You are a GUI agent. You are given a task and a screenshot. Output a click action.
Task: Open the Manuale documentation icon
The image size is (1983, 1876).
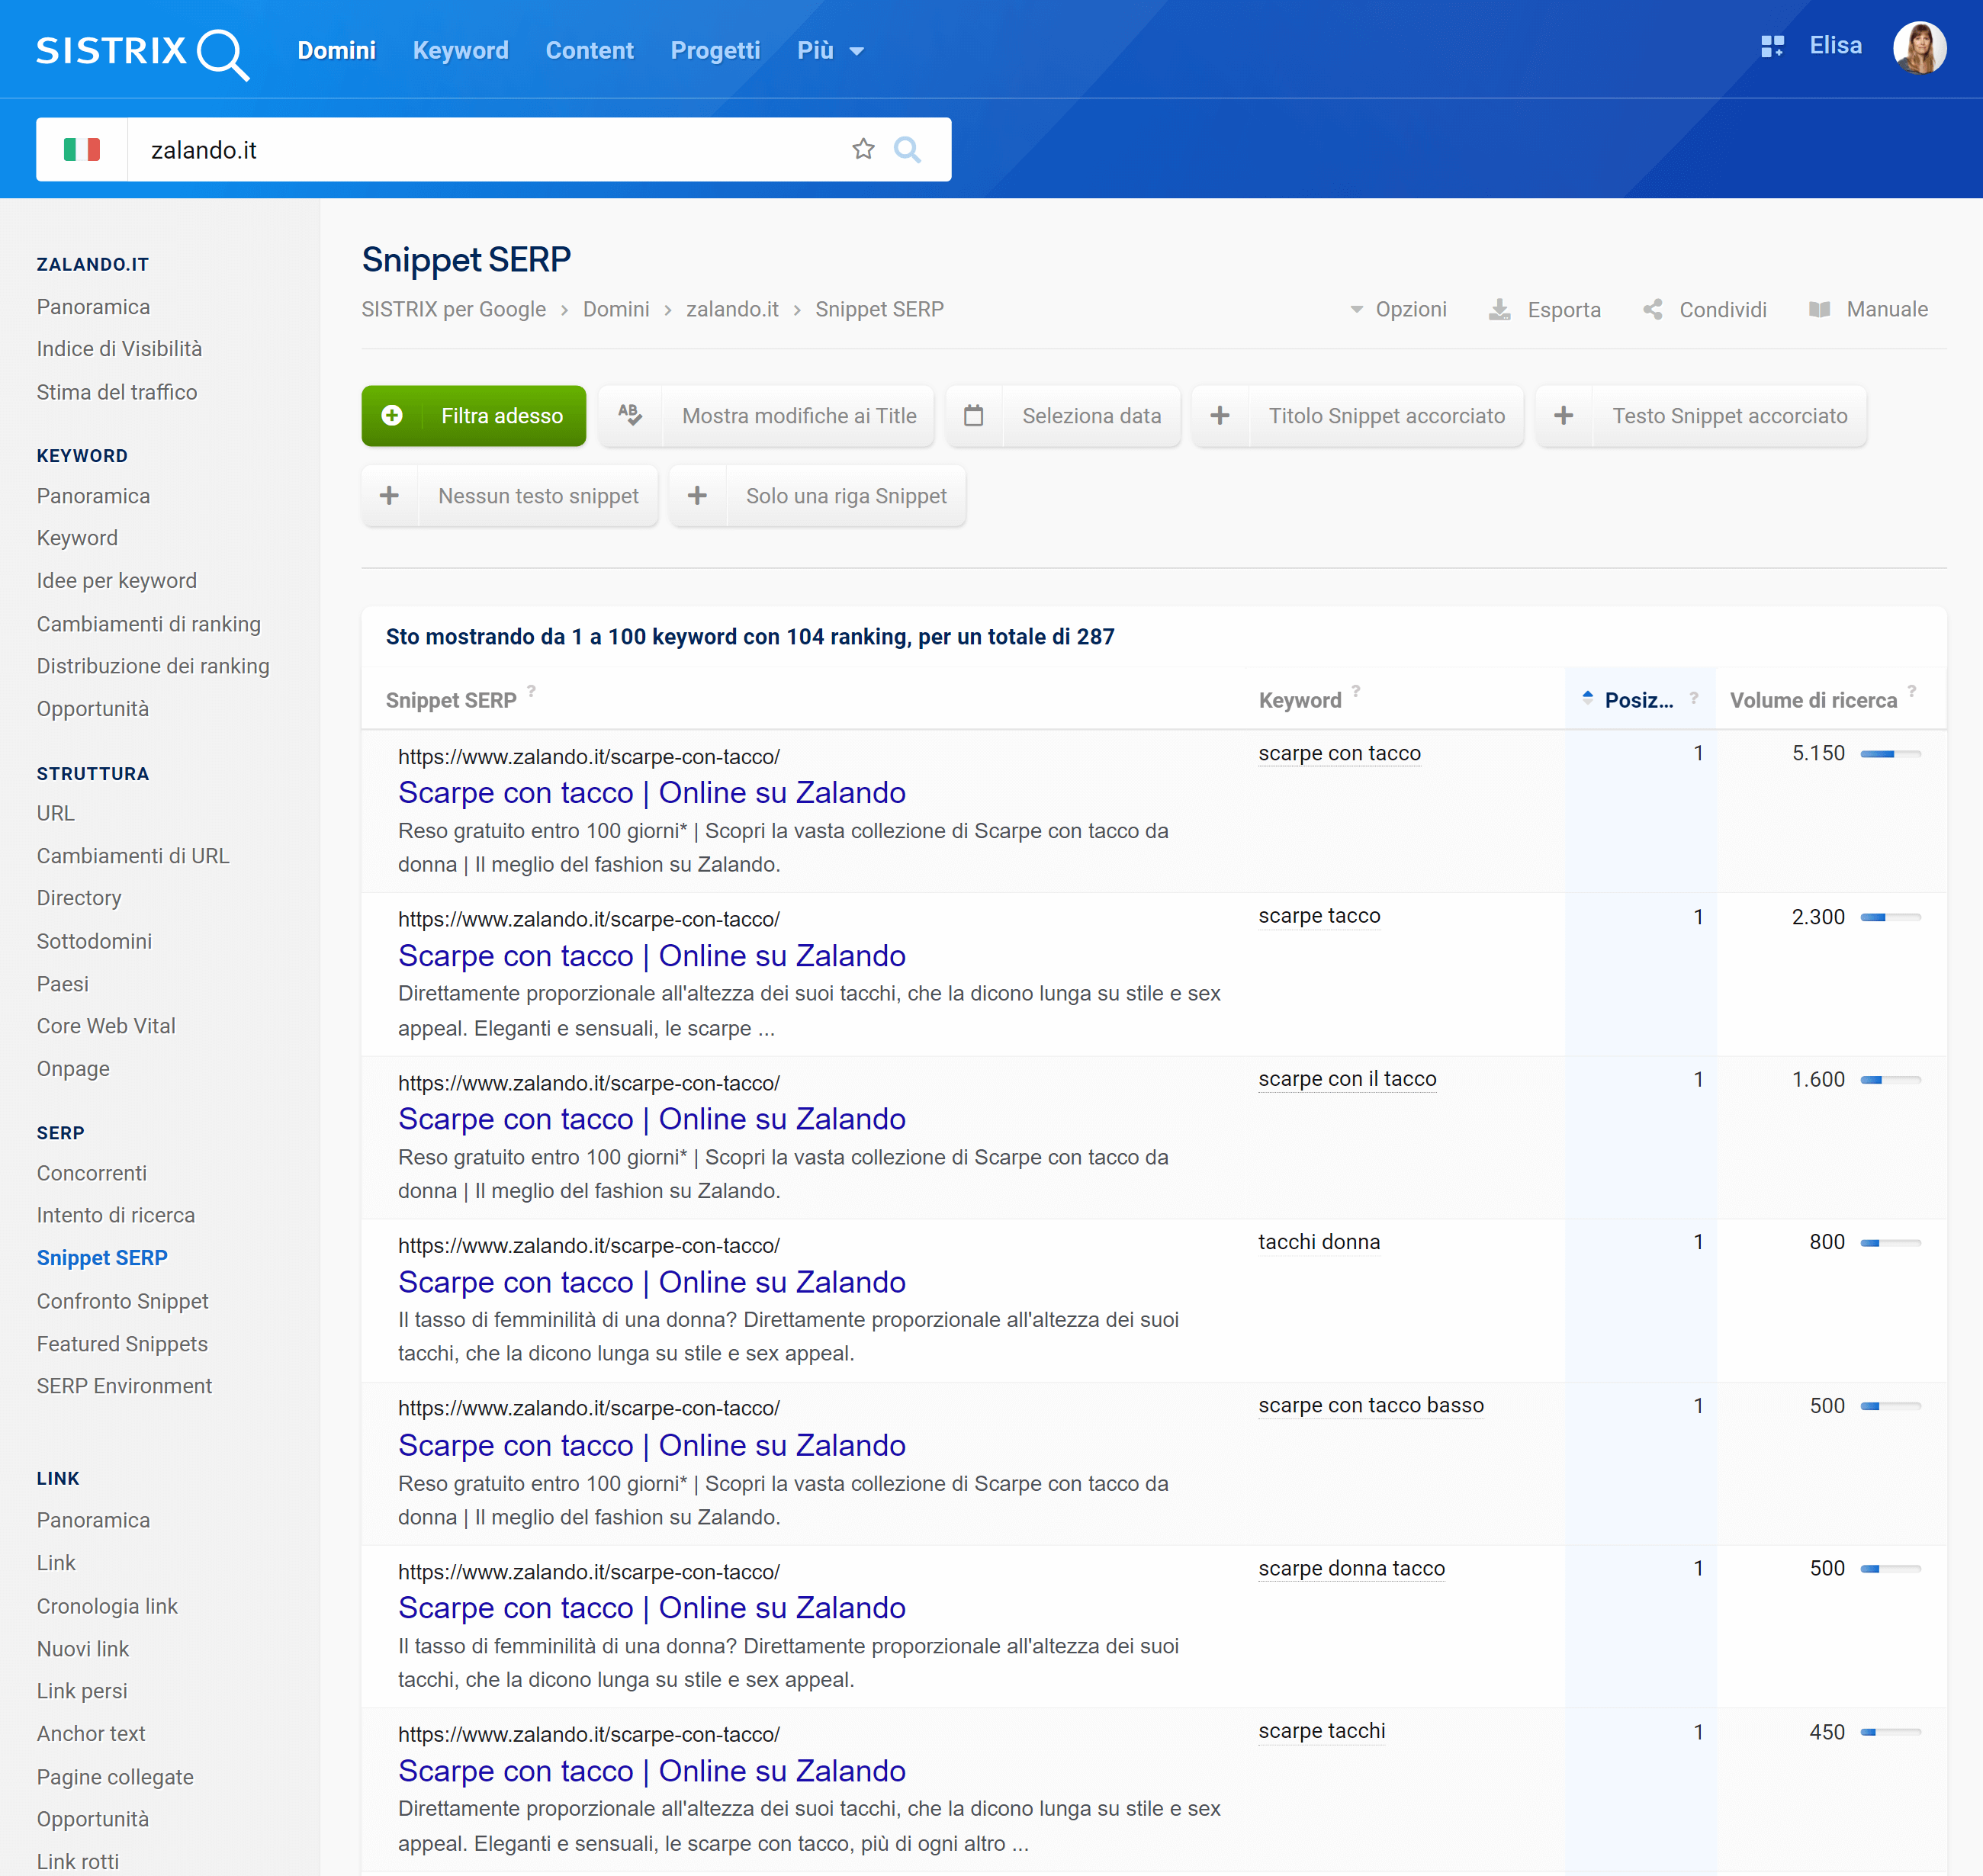point(1817,312)
